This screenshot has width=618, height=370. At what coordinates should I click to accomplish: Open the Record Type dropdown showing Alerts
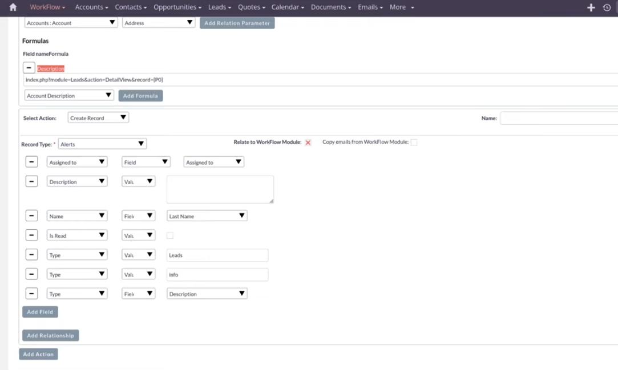tap(102, 143)
